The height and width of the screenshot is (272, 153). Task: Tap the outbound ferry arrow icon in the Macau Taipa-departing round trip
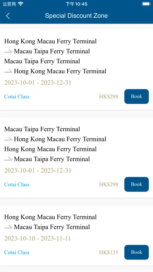(8, 139)
